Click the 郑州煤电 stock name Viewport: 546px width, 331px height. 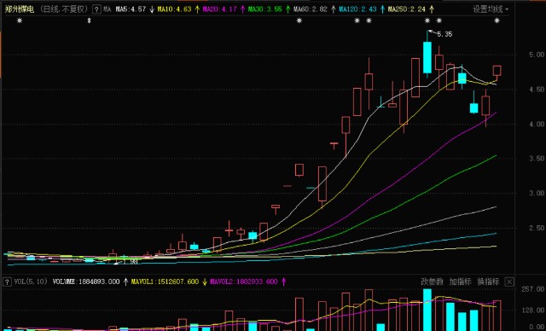pyautogui.click(x=19, y=9)
